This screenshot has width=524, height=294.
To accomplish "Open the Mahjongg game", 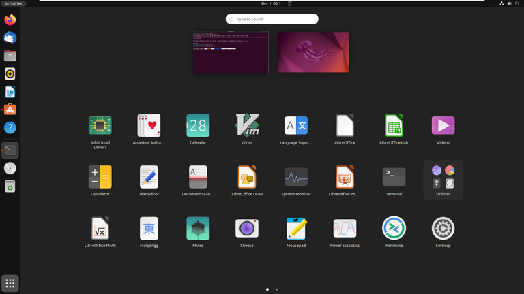I will click(x=149, y=229).
